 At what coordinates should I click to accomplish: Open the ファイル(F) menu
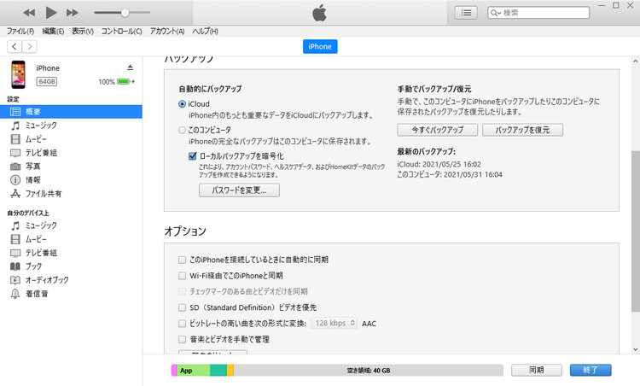(x=20, y=31)
